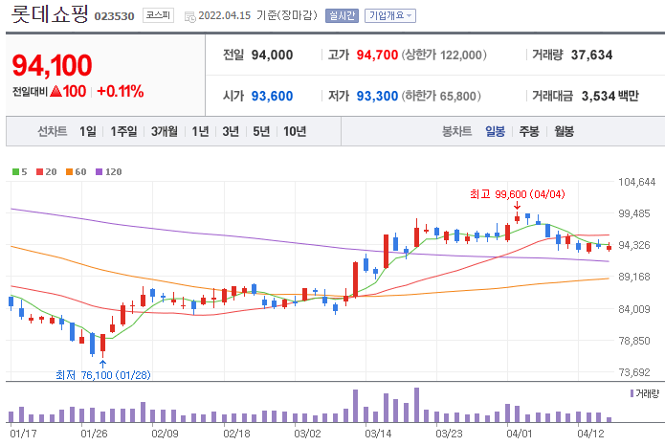
Task: Select the 1년 line chart tab
Action: point(200,131)
